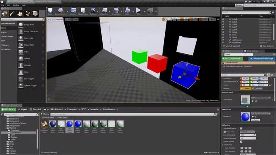Image resolution: width=276 pixels, height=155 pixels.
Task: Click the Cube shape icon
Action: coord(21,52)
